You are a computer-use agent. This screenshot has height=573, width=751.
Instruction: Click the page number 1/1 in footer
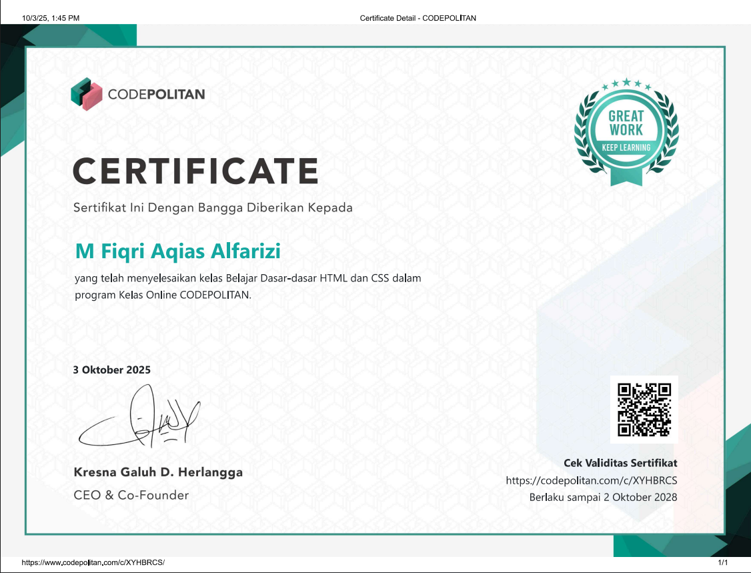tap(722, 563)
